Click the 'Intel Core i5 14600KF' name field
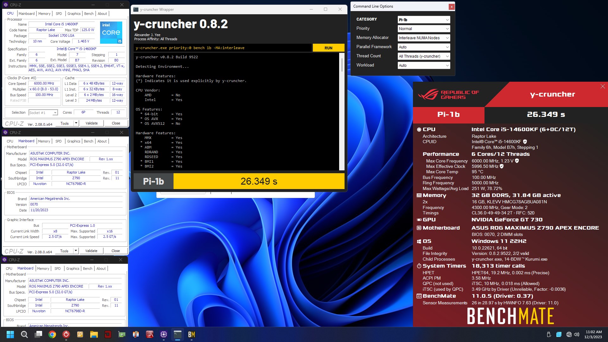This screenshot has height=342, width=608. point(61,24)
